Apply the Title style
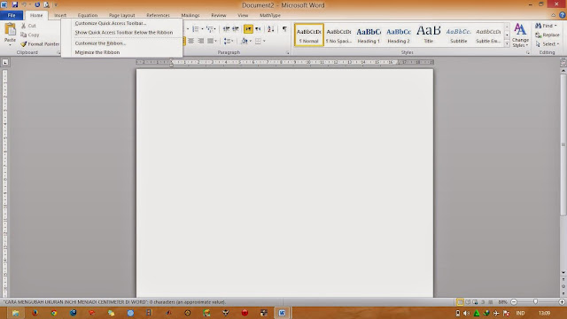Viewport: 567px width, 319px height. pos(429,35)
